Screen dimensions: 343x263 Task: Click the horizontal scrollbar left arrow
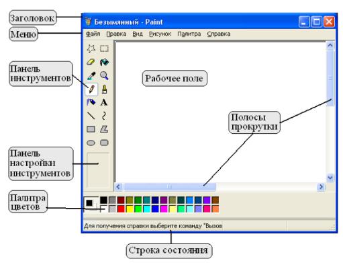[x=118, y=186]
